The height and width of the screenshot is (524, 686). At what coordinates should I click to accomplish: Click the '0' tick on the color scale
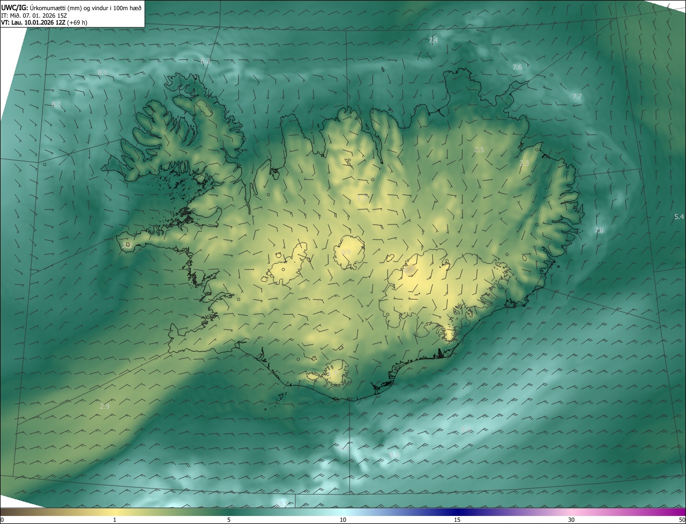click(x=2, y=520)
